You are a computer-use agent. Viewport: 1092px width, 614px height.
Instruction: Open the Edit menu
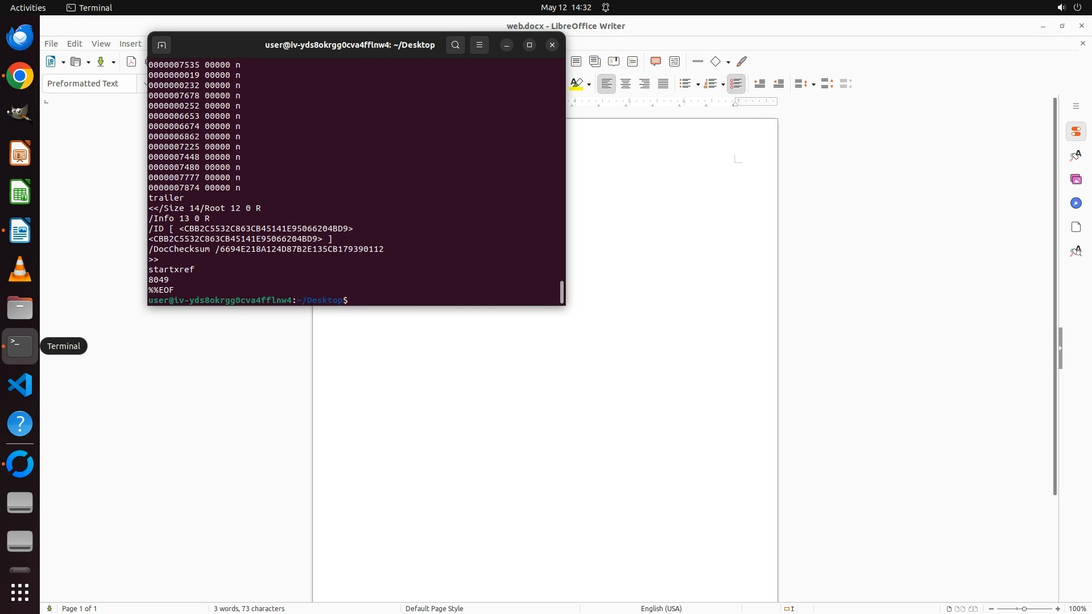click(75, 43)
